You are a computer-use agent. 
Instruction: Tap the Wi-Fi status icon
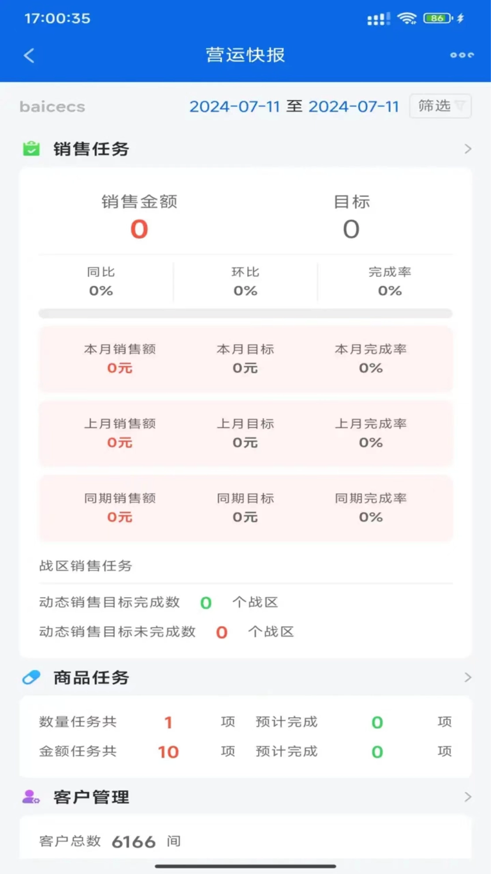click(406, 19)
